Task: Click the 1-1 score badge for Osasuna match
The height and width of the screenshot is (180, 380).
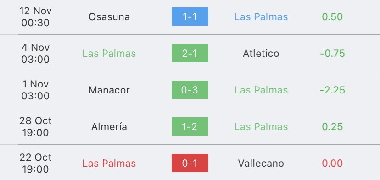Action: coord(190,16)
